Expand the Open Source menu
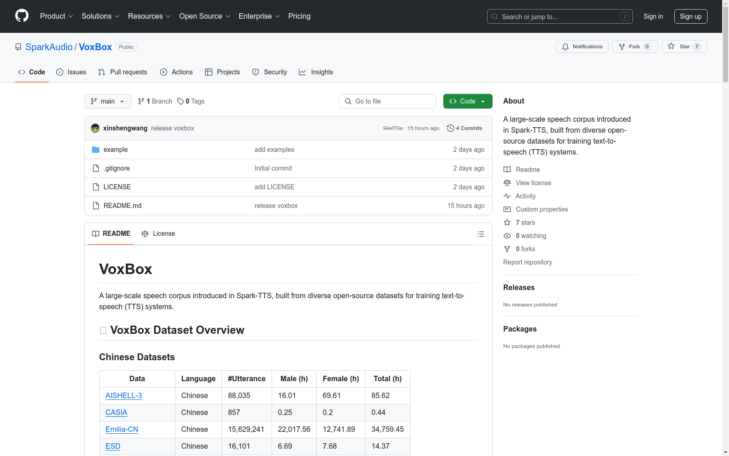This screenshot has height=456, width=729. point(205,16)
